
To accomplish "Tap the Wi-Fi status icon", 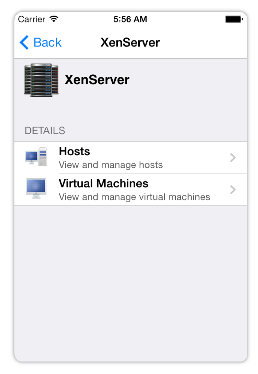I will pos(54,19).
